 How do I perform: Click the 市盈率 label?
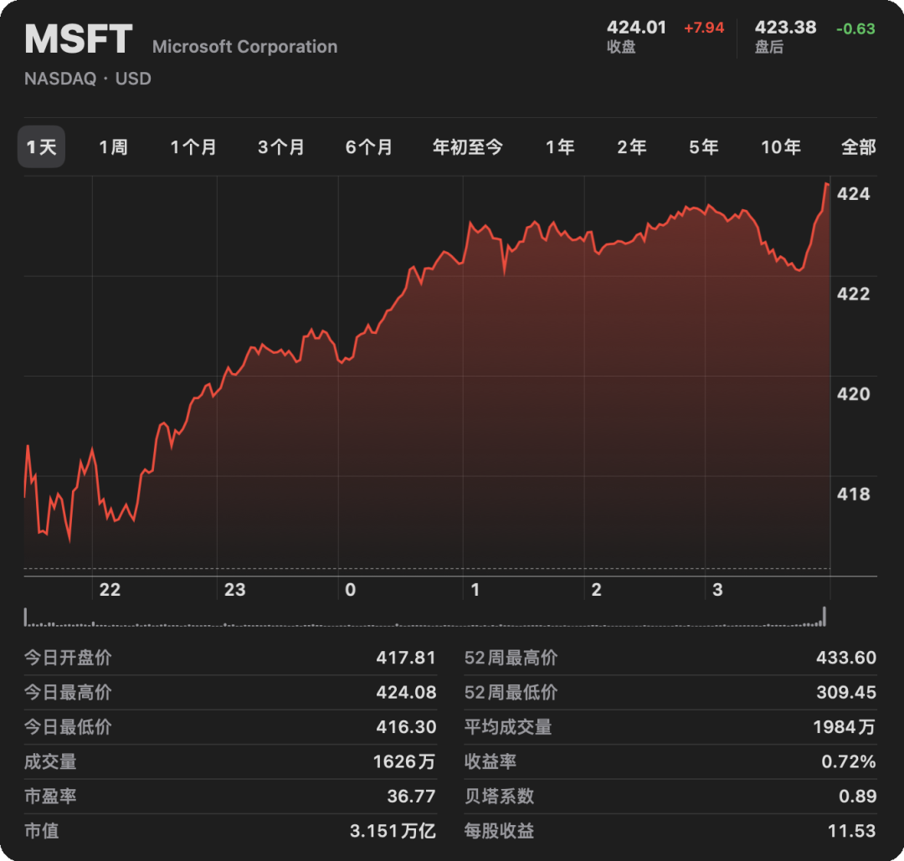click(50, 796)
